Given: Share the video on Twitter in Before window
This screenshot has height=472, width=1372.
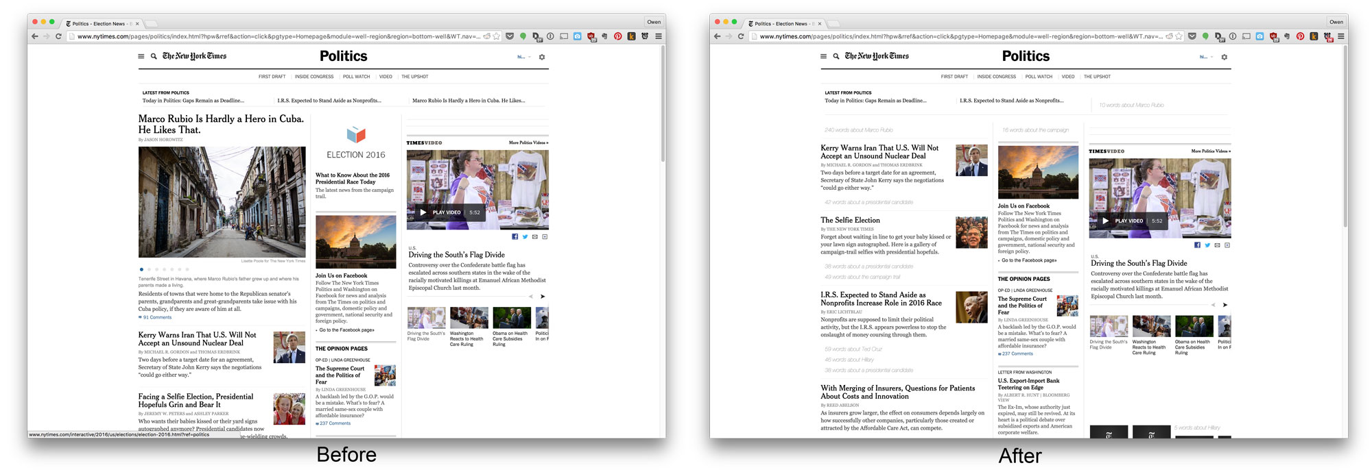Looking at the screenshot, I should tap(525, 236).
